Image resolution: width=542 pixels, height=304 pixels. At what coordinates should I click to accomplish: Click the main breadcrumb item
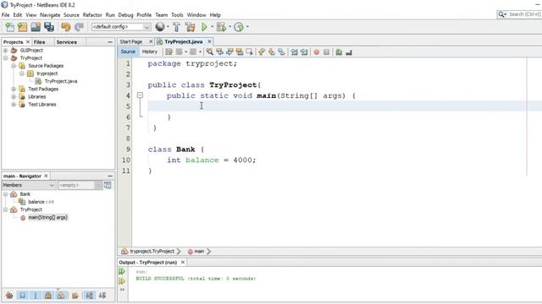199,252
